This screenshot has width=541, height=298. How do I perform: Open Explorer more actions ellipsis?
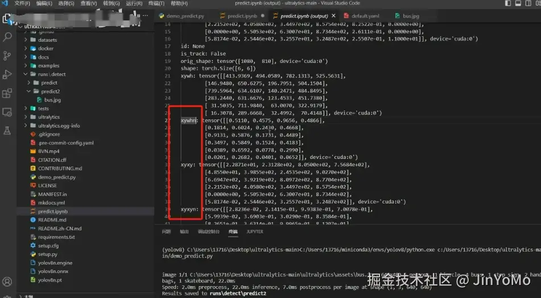(145, 15)
